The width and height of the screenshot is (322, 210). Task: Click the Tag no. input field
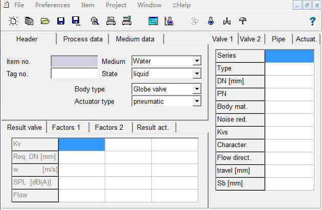click(x=74, y=74)
